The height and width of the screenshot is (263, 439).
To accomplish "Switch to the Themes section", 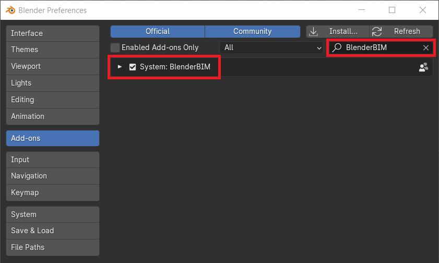I will point(53,50).
